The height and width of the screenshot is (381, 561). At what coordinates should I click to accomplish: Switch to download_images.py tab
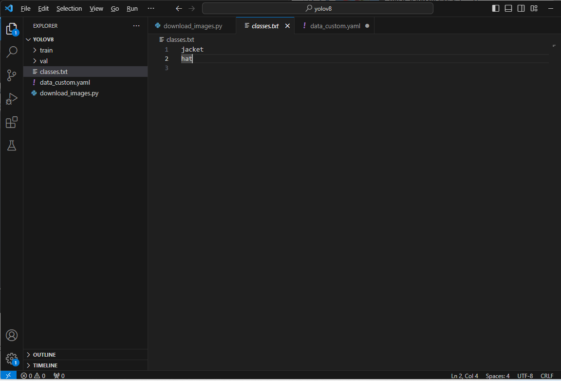tap(192, 26)
